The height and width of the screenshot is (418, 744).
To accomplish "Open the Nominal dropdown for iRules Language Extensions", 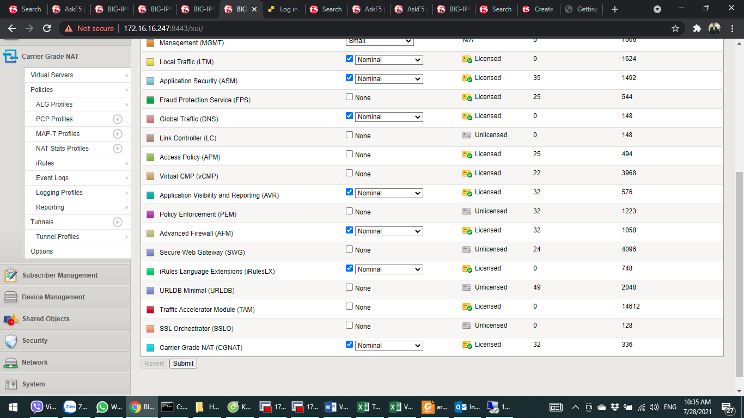I will tap(389, 269).
